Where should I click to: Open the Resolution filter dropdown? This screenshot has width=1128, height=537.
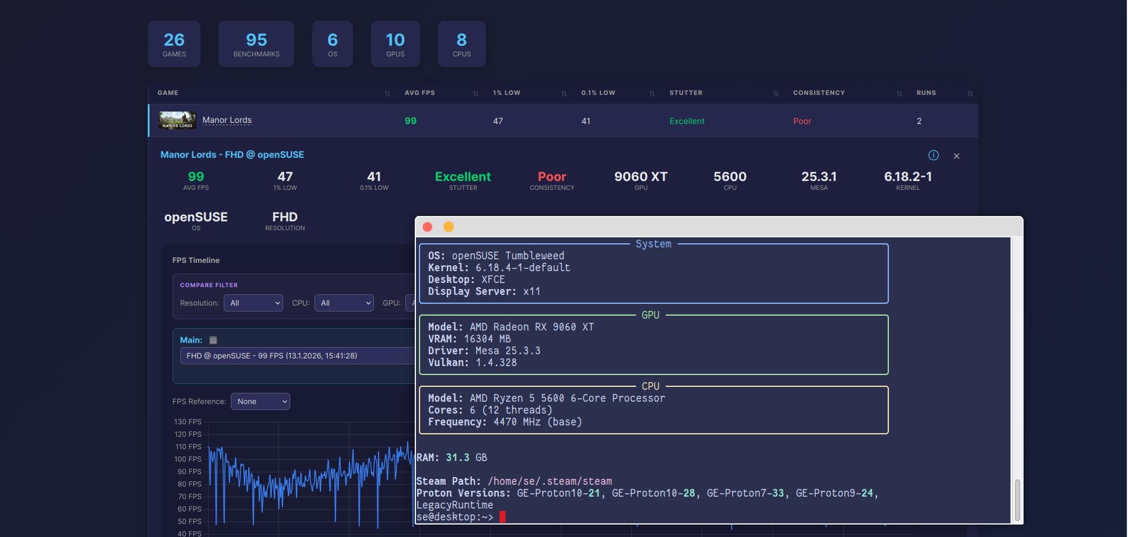tap(253, 303)
